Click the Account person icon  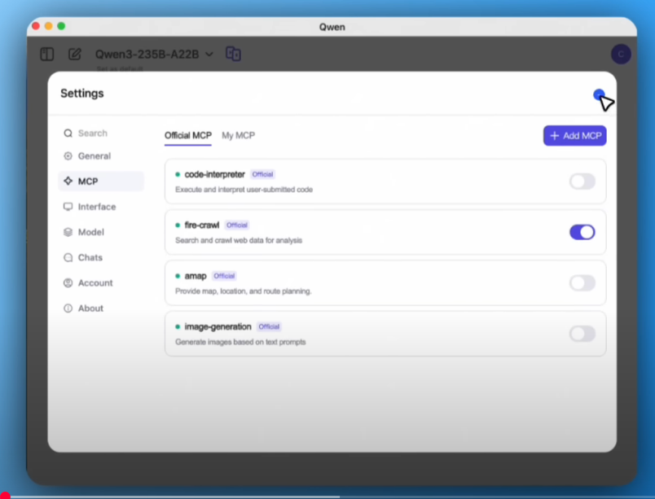pyautogui.click(x=68, y=283)
